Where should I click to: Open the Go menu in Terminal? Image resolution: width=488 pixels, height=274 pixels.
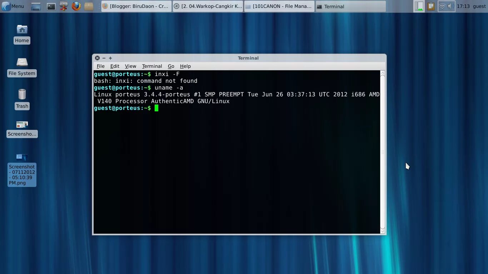pyautogui.click(x=171, y=66)
